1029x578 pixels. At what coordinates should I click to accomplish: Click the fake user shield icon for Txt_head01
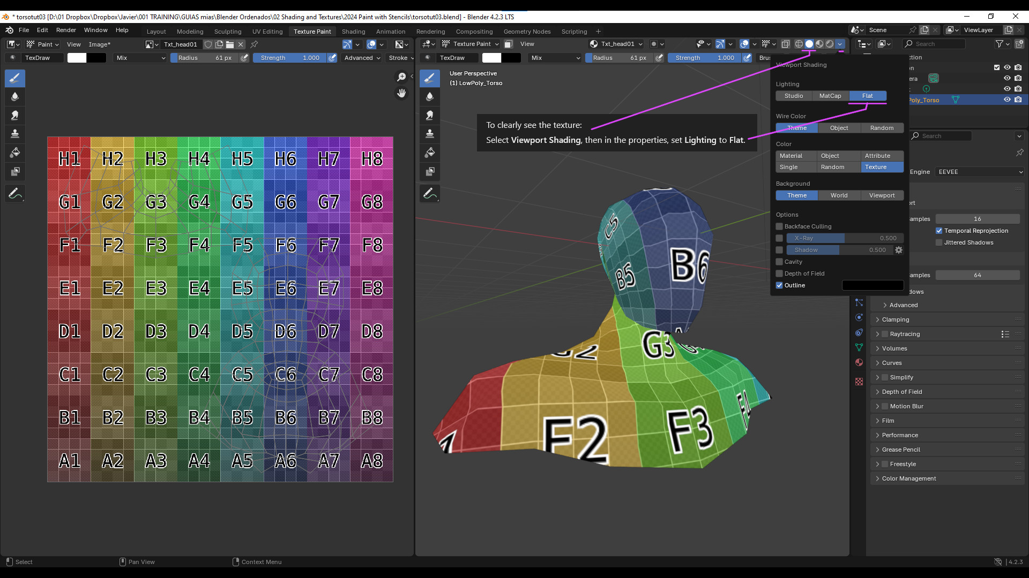pos(208,44)
